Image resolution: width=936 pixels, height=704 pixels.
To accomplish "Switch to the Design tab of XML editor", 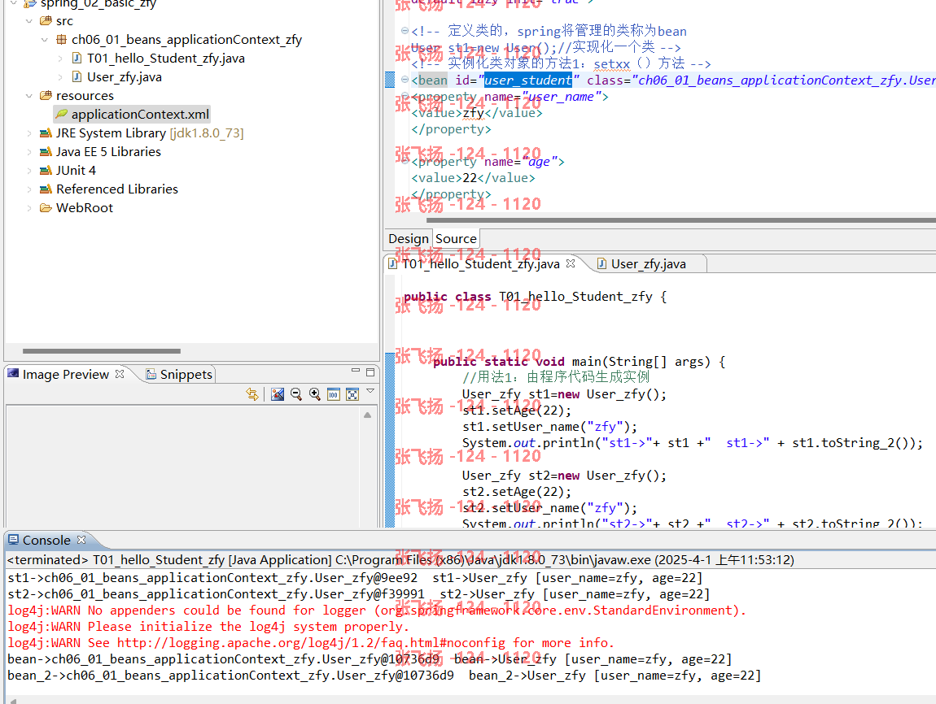I will pyautogui.click(x=409, y=238).
